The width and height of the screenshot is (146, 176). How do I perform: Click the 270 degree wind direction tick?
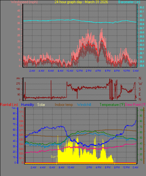tap(18, 84)
